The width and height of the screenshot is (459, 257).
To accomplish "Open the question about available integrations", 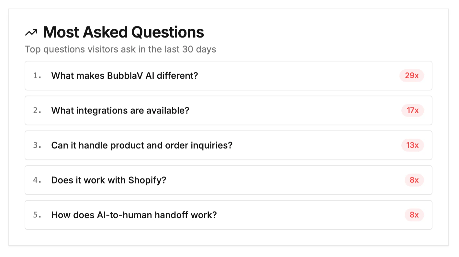I will click(120, 110).
